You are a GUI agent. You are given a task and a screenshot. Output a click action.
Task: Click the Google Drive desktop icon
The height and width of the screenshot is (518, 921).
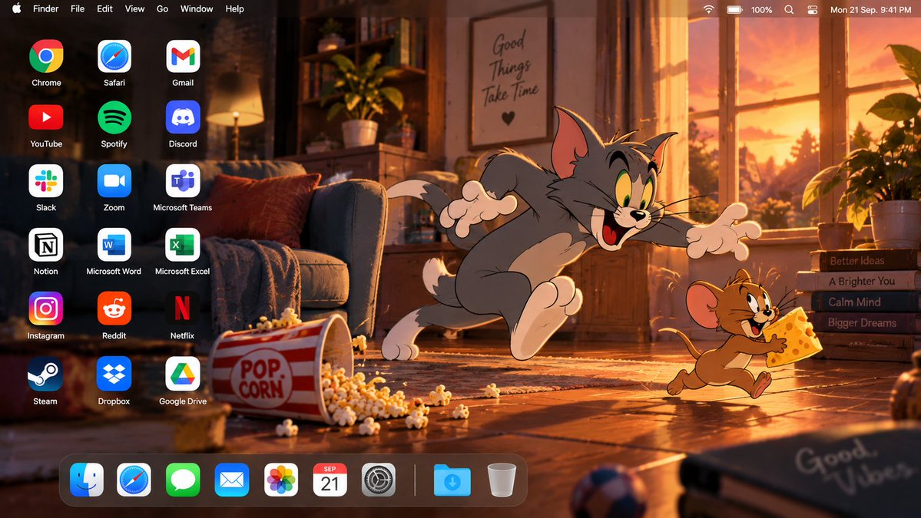pos(183,374)
